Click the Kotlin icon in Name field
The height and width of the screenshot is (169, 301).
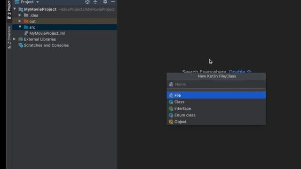coord(171,84)
